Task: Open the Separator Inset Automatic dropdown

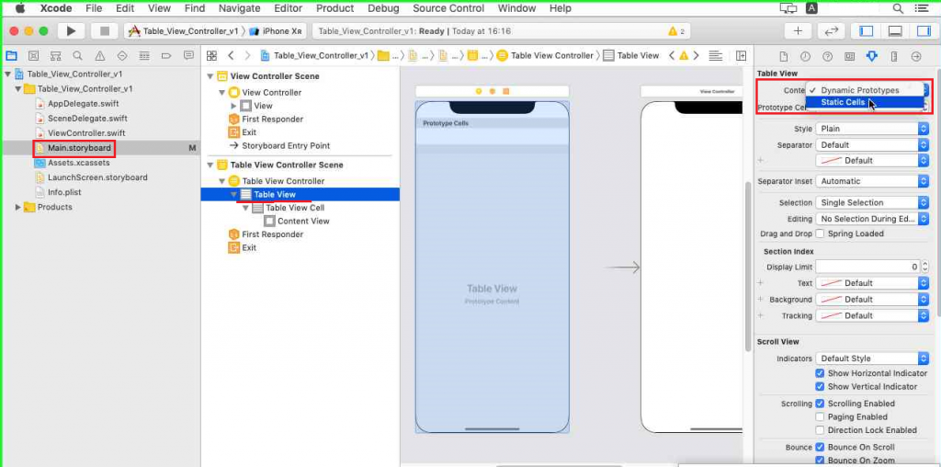Action: tap(872, 181)
